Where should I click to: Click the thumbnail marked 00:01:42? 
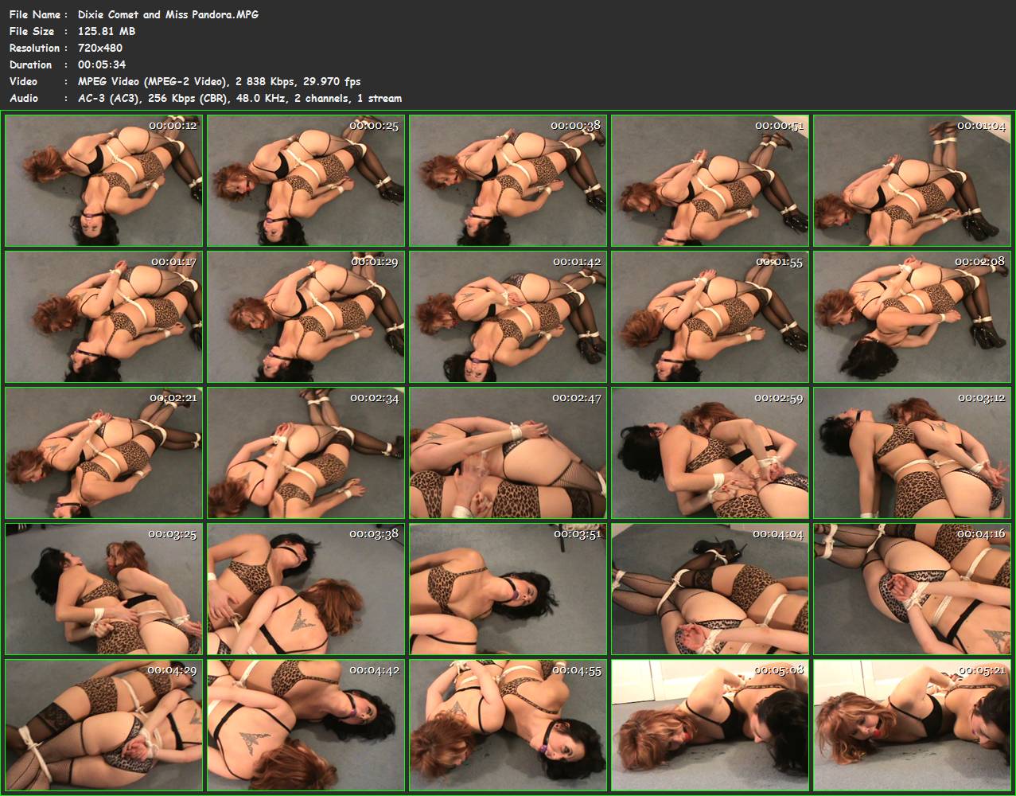point(508,317)
